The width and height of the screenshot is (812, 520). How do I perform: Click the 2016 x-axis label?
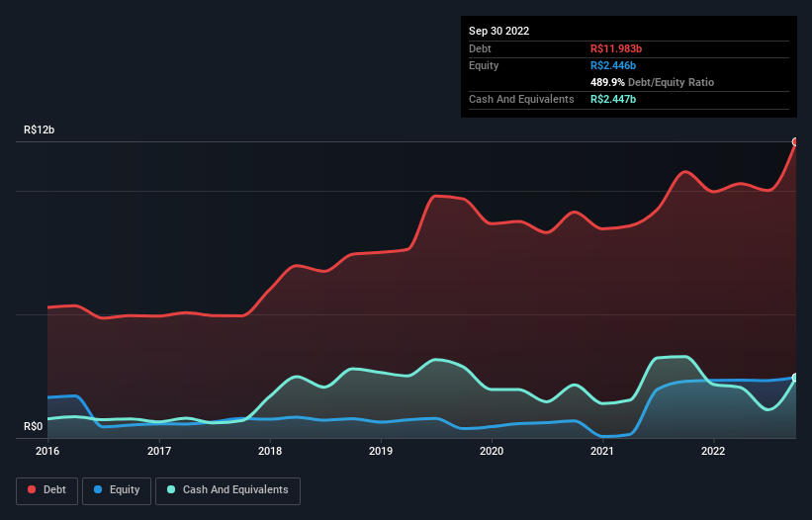click(47, 451)
